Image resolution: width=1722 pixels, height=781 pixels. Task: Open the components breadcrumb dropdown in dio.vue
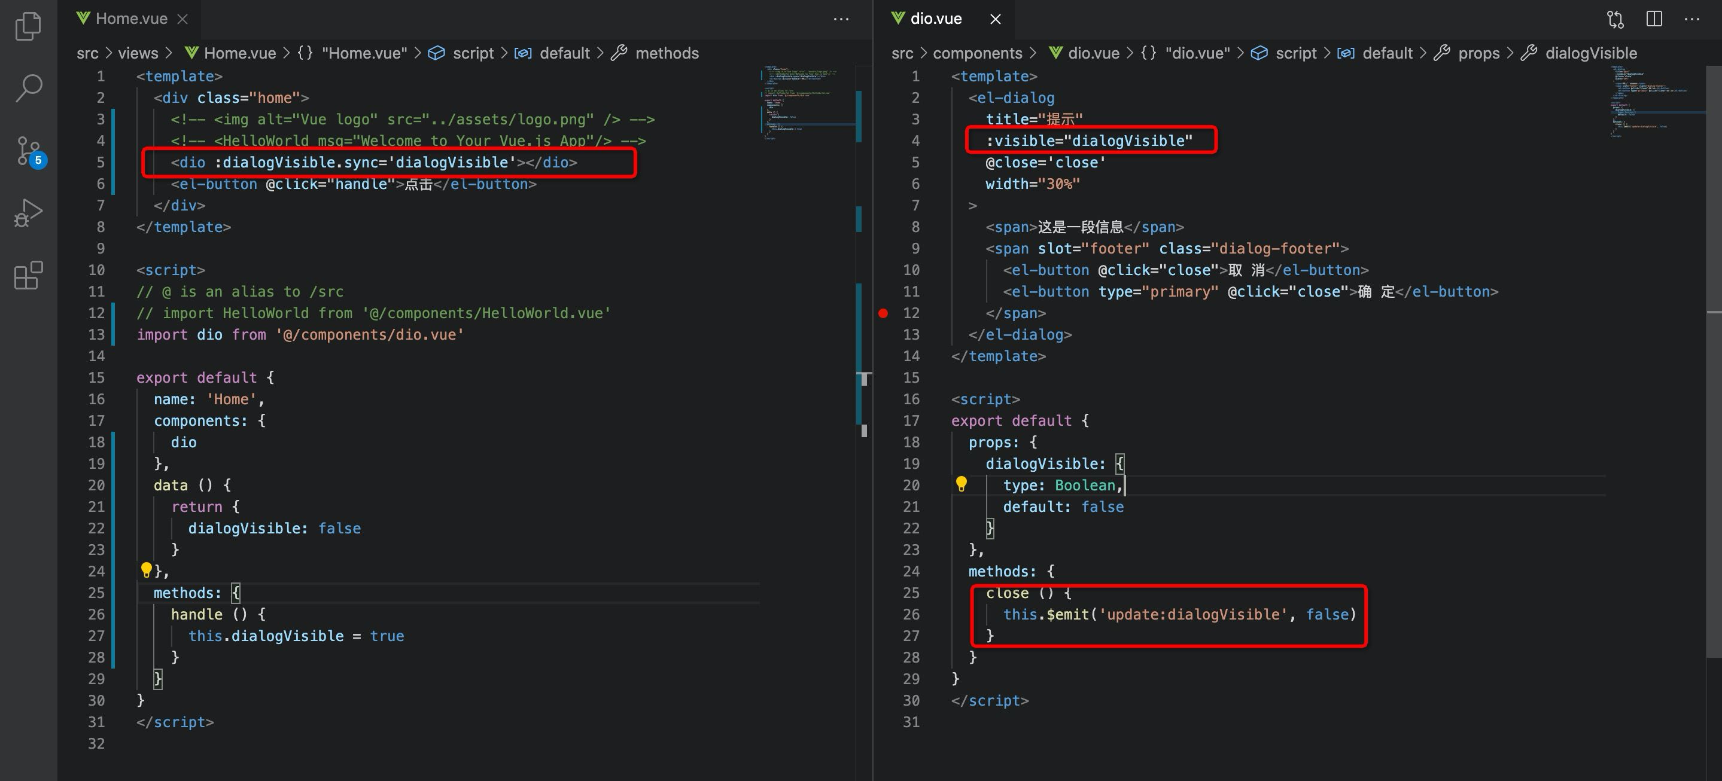point(978,53)
